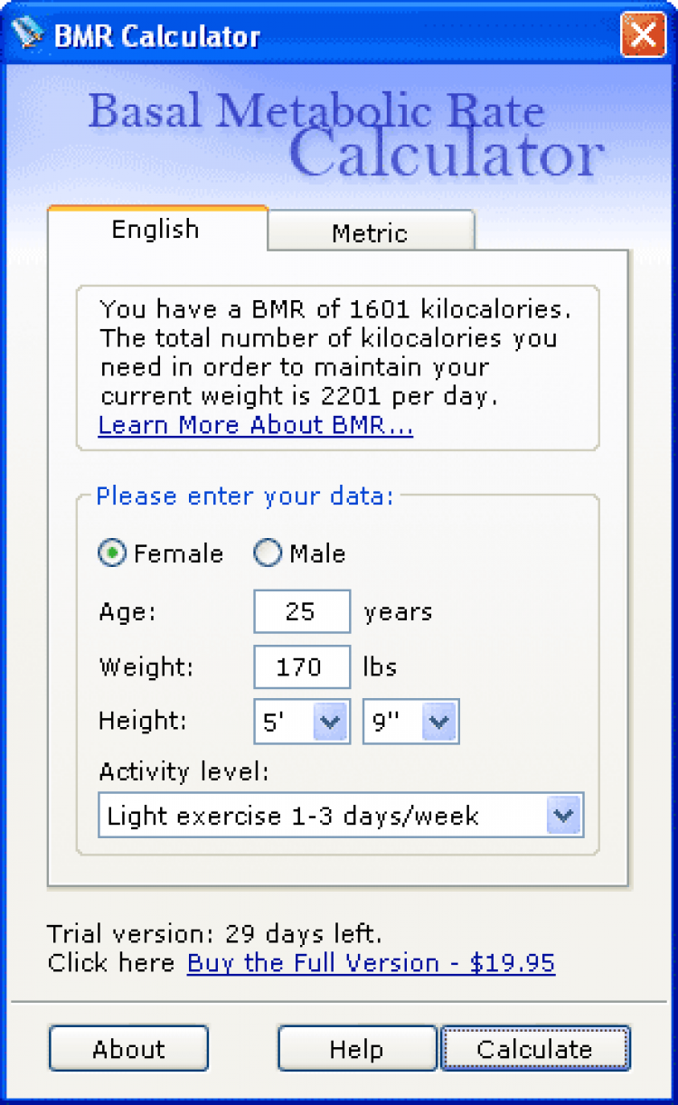
Task: Select the English tab
Action: coord(155,229)
